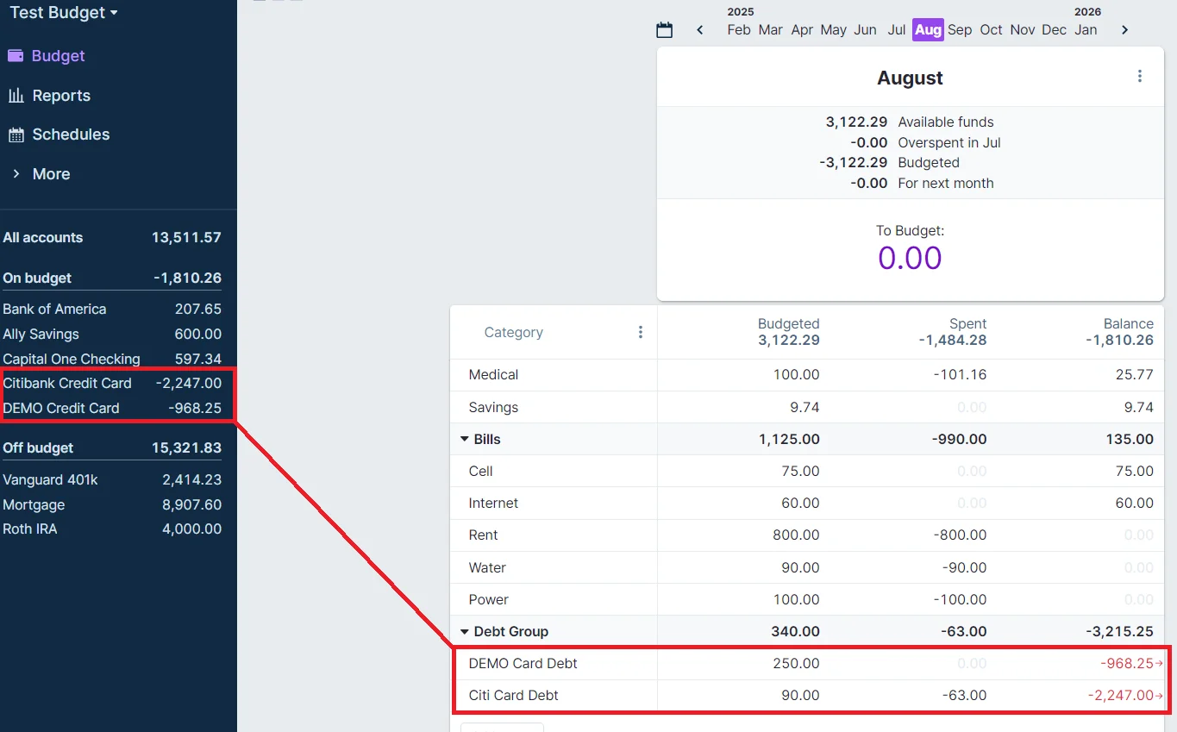This screenshot has height=732, width=1177.
Task: Open the August summary three-dot menu
Action: click(x=1139, y=77)
